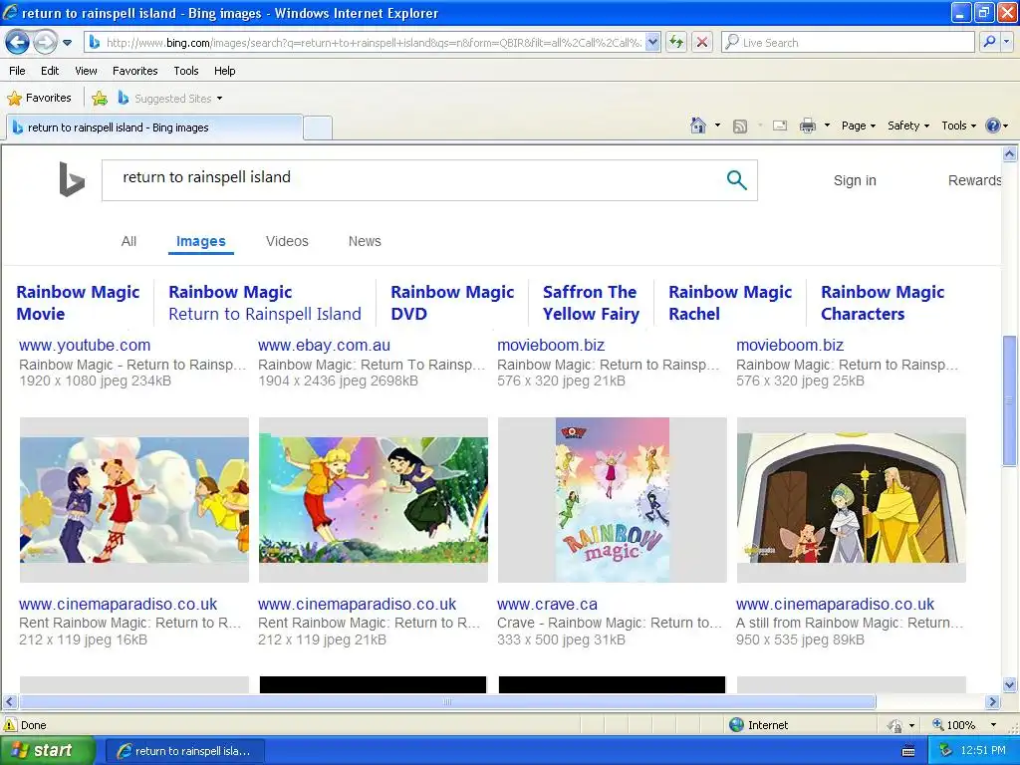Click the browser Forward arrow button
The height and width of the screenshot is (765, 1020).
click(45, 43)
